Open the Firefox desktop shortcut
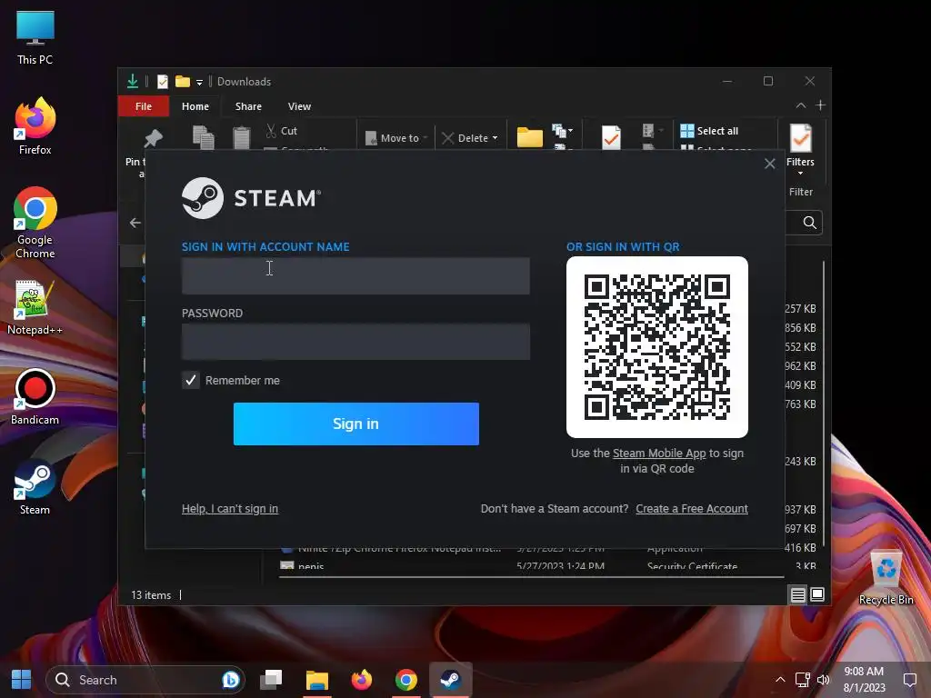This screenshot has width=931, height=698. 35,126
